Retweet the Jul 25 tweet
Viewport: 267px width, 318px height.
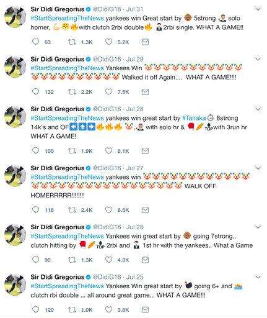tap(72, 310)
